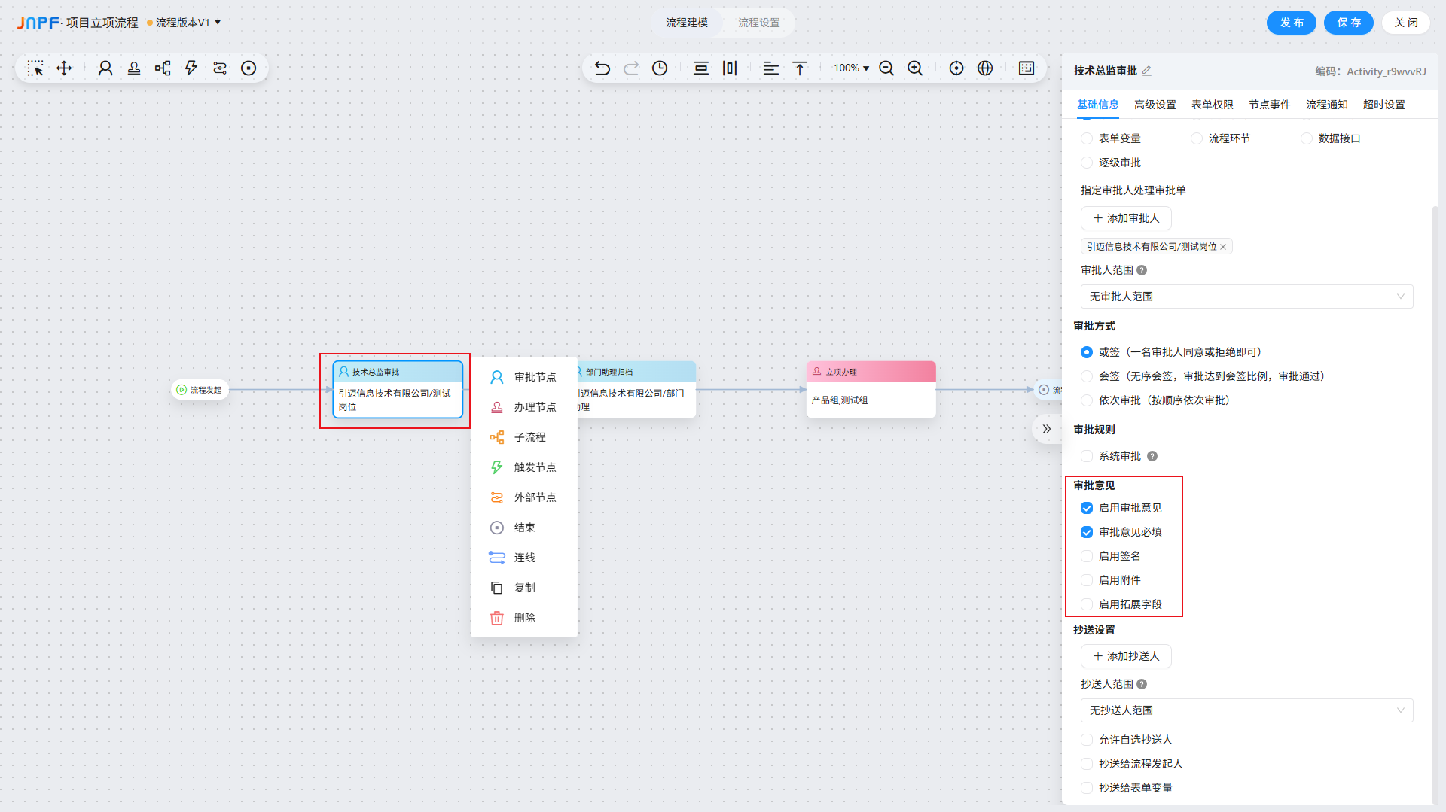
Task: Click the trigger node lightning toolbar icon
Action: click(191, 68)
